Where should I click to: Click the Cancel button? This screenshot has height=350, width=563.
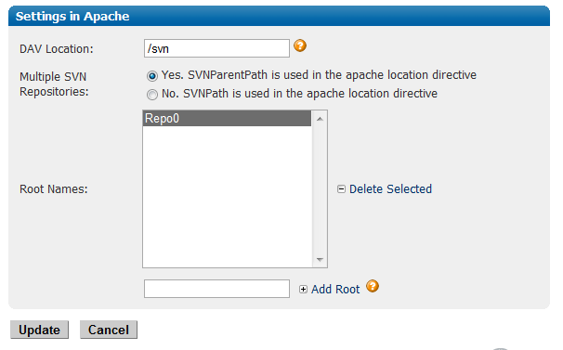click(109, 330)
